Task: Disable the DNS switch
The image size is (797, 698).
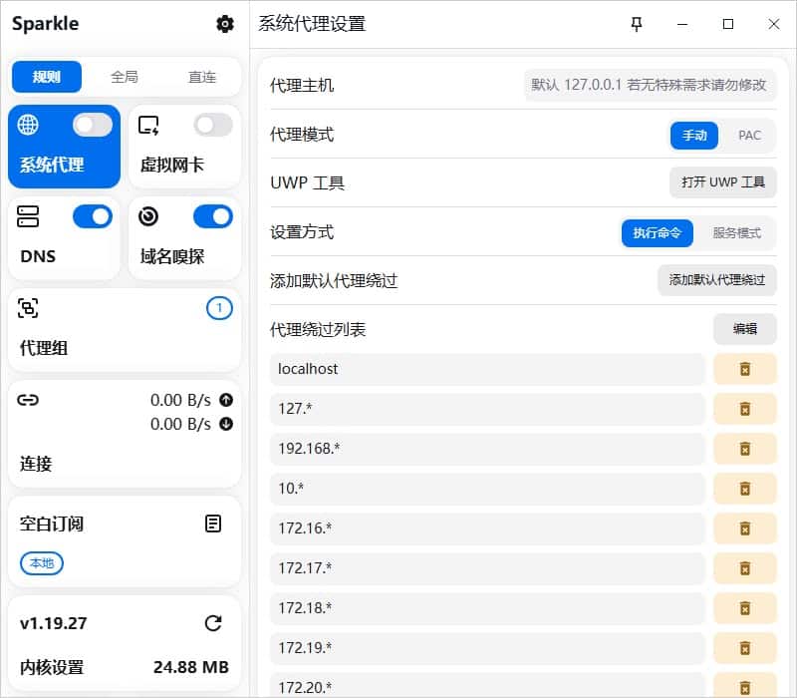Action: (93, 216)
